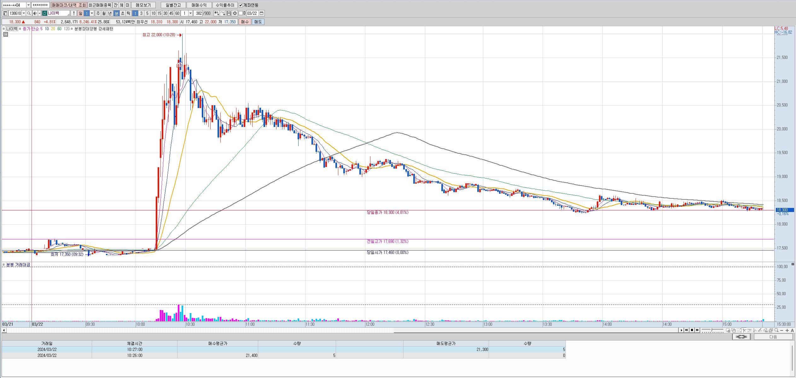Open the stock code 138610 dropdown
Screen dimensions: 796x378
[24, 13]
